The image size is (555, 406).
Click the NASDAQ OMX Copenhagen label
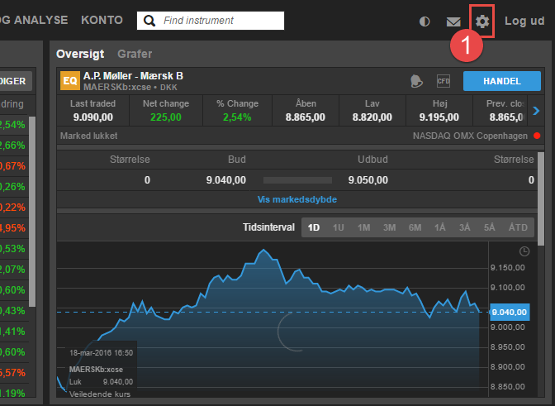pyautogui.click(x=470, y=136)
